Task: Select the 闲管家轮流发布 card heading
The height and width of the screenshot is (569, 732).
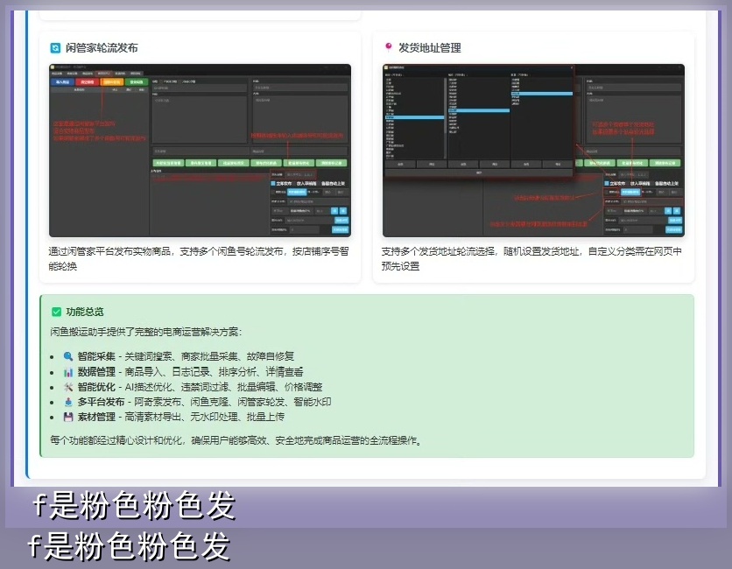Action: [x=102, y=48]
